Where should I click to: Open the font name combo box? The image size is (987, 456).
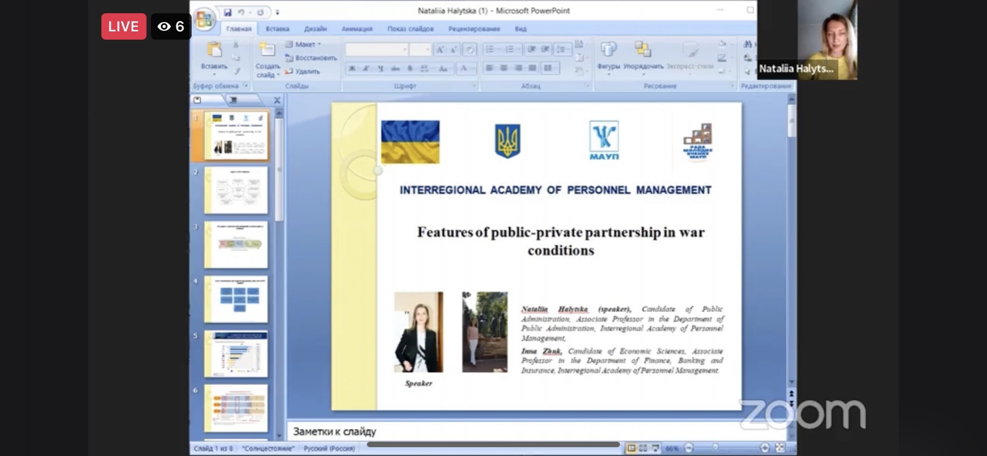[376, 50]
